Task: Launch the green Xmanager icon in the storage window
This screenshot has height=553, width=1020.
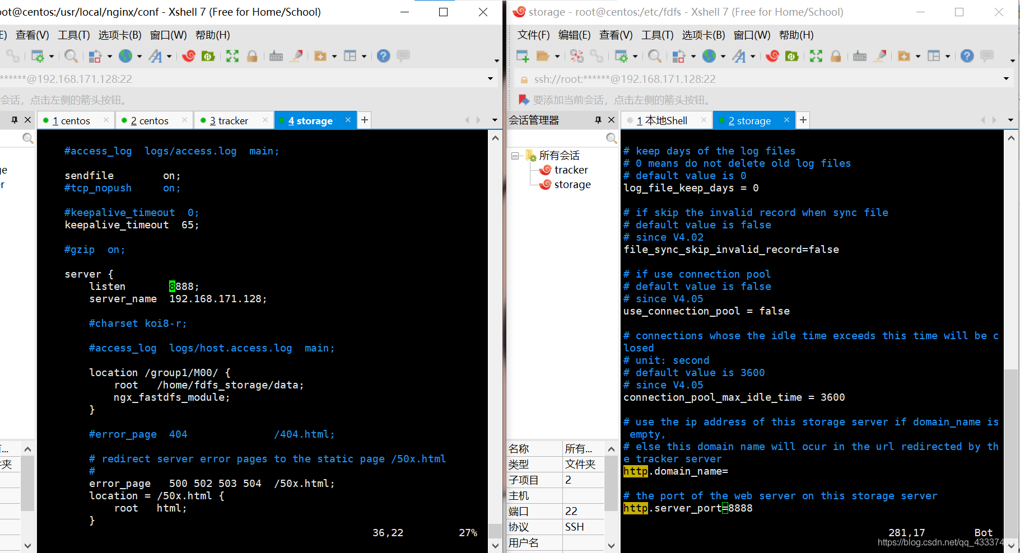Action: (792, 56)
